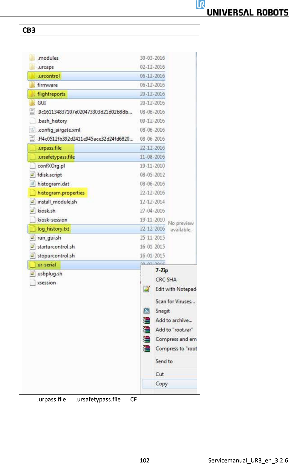Image resolution: width=289 pixels, height=464 pixels.
Task: Click the histogram.dat file icon
Action: [32, 184]
